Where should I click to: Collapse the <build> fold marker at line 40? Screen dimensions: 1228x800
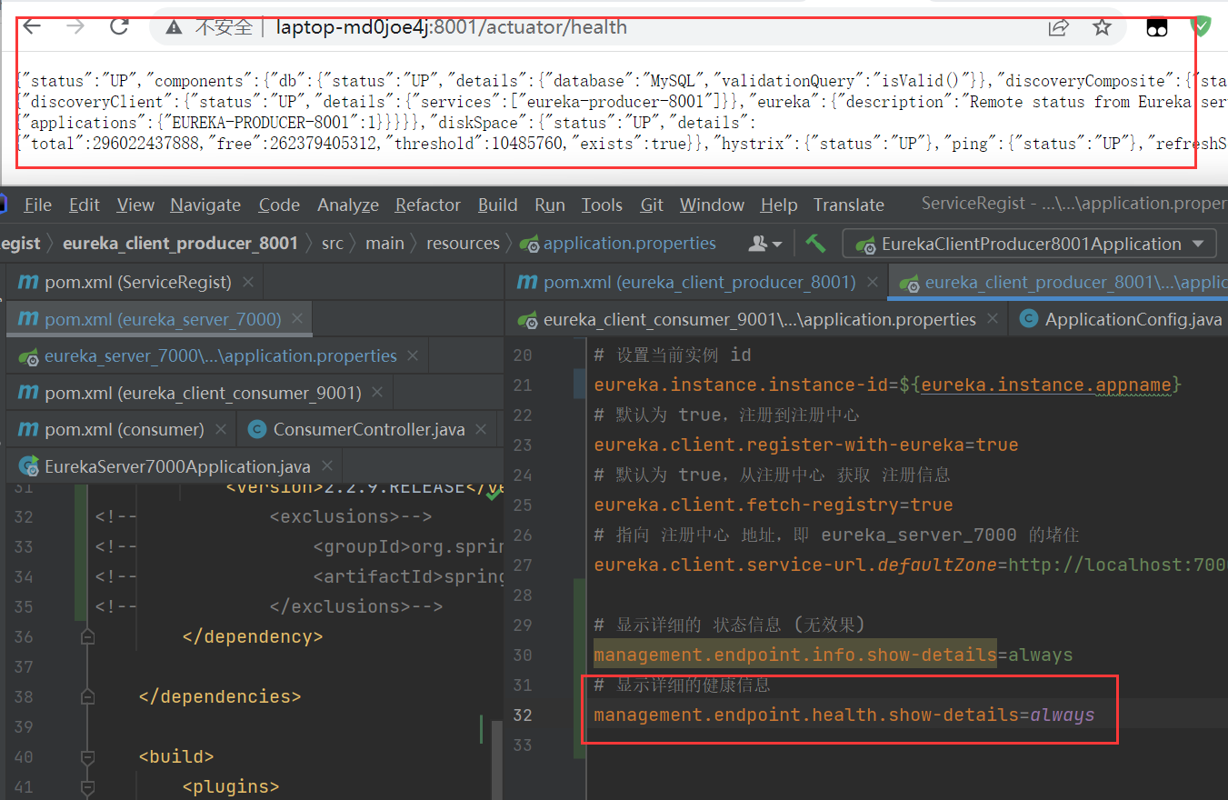coord(87,757)
